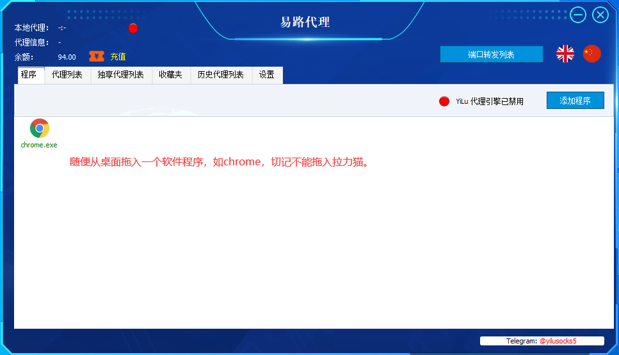Switch to the 代理列表 tab
Screen dimensions: 619x355
67,75
